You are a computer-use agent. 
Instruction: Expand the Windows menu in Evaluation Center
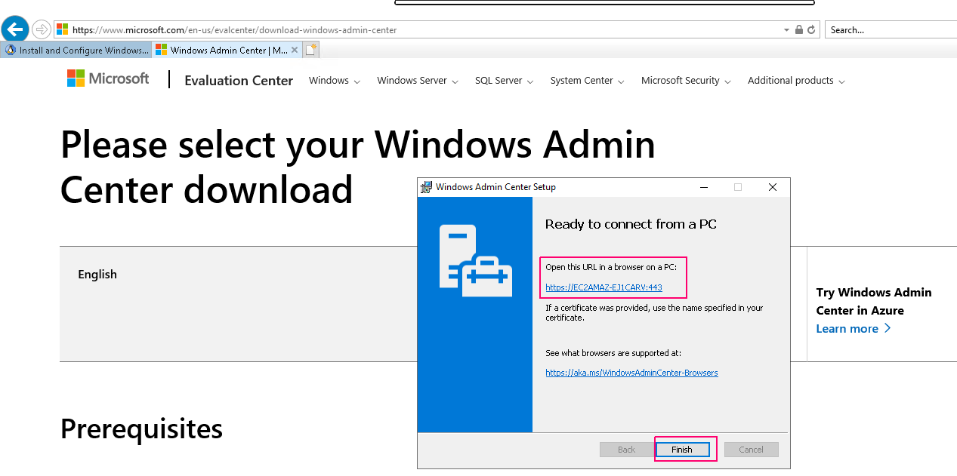pos(335,81)
